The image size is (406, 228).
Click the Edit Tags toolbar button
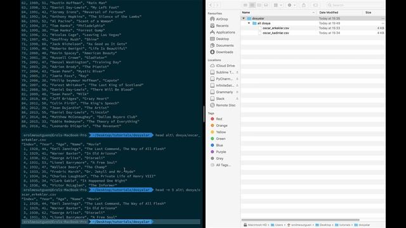(x=315, y=5)
